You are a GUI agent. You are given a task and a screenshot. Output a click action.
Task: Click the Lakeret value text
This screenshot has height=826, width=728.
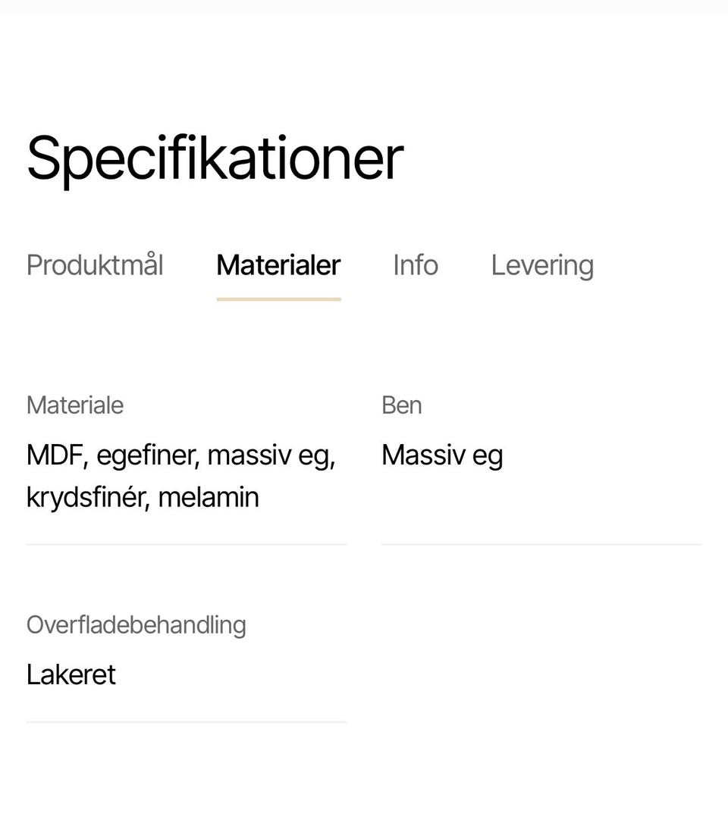coord(71,674)
